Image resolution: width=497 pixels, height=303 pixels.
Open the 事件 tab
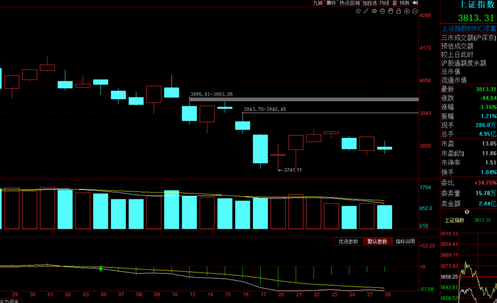coord(331,3)
